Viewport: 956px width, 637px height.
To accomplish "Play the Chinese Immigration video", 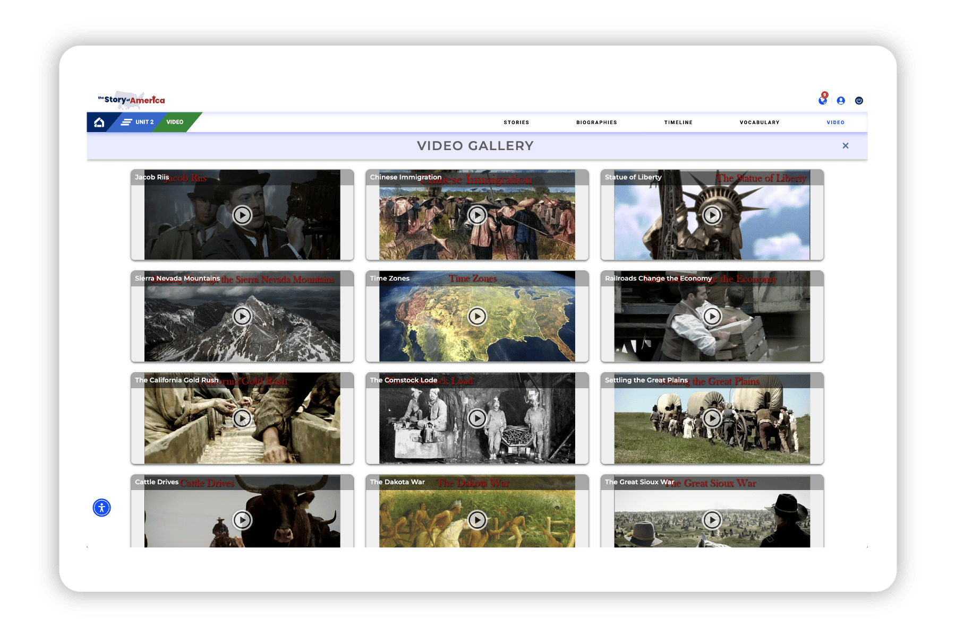I will [x=477, y=215].
